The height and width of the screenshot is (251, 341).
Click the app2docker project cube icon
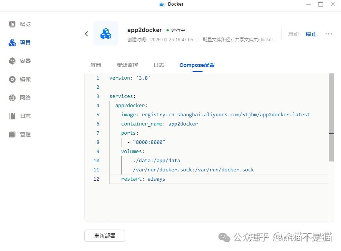coord(106,33)
